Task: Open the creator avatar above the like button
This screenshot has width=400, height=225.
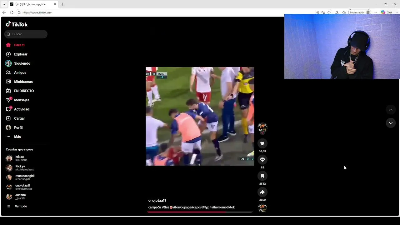Action: 262,128
